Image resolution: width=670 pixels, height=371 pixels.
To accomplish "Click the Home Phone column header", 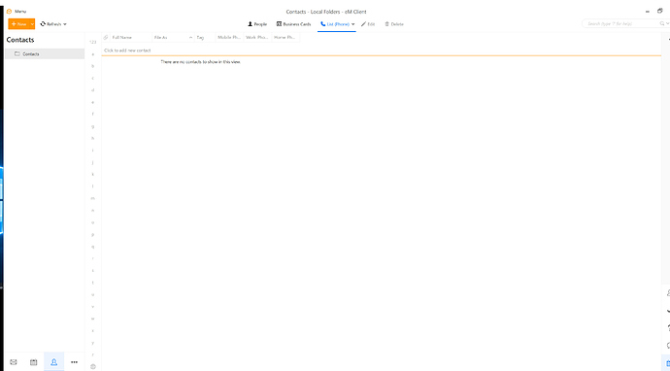I will tap(285, 38).
